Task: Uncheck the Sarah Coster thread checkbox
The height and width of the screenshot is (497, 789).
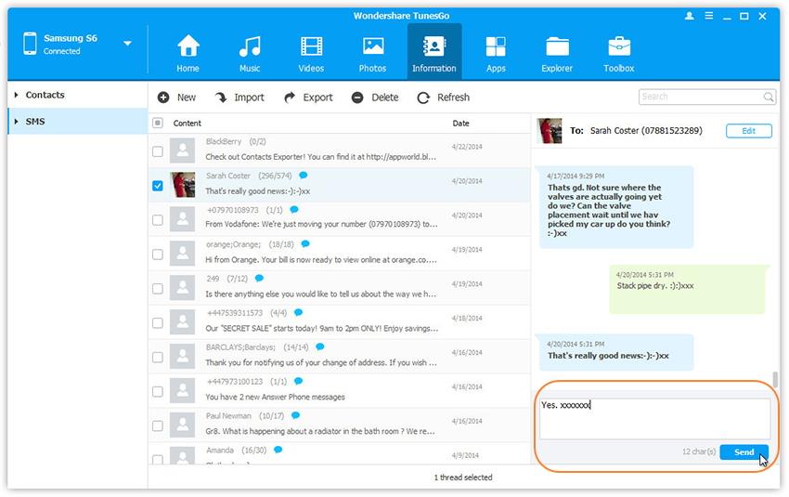Action: [158, 186]
